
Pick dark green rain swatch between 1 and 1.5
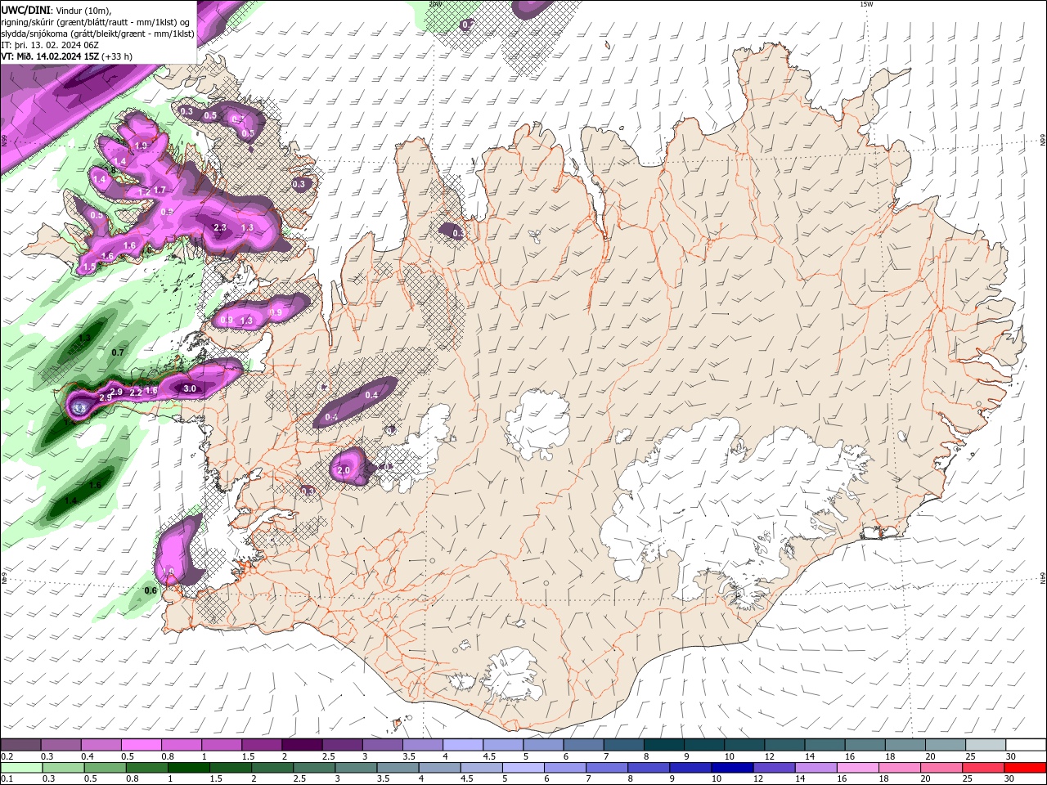(188, 768)
